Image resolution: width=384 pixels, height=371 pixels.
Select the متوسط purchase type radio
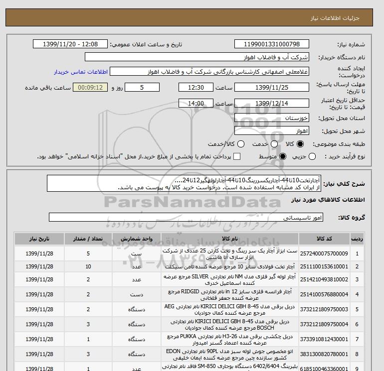click(x=283, y=156)
